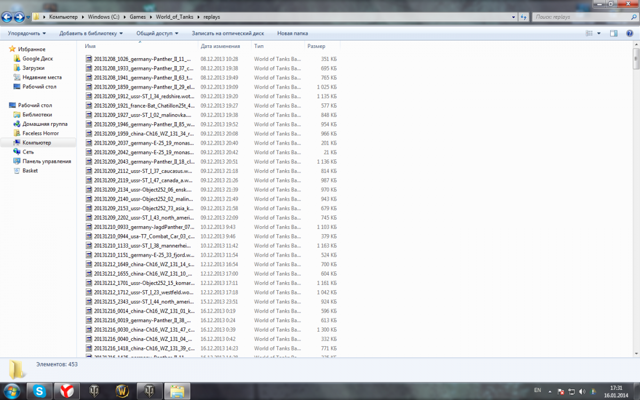Click the file icon of 20131210_0944_usa-T7_Combat_Car
Image resolution: width=640 pixels, height=400 pixels.
pos(89,236)
